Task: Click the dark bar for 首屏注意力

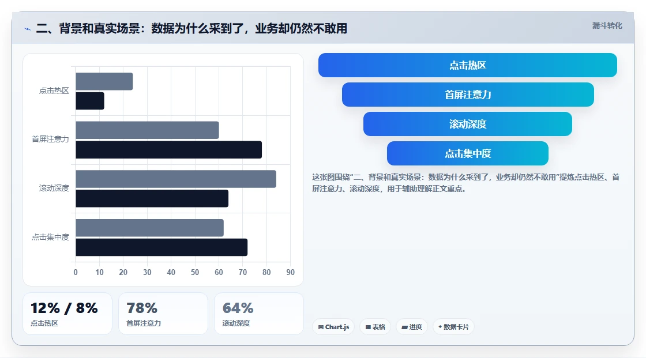Action: tap(168, 149)
